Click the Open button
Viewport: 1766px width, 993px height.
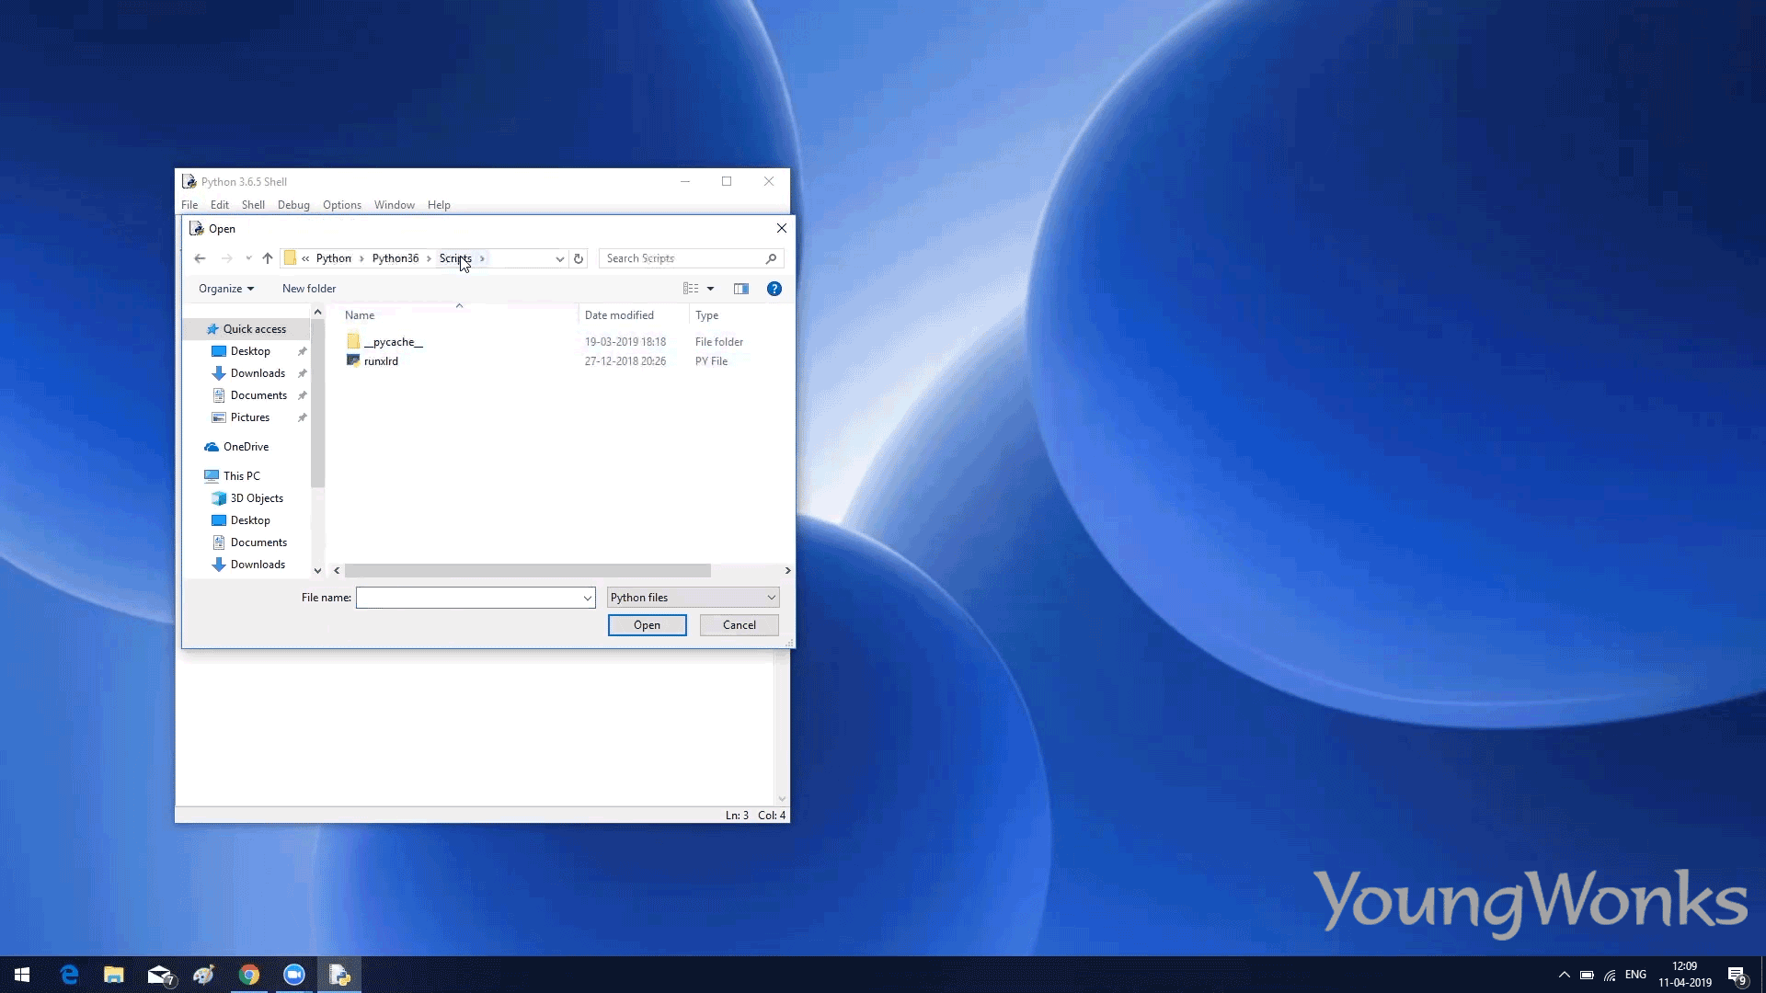(648, 625)
